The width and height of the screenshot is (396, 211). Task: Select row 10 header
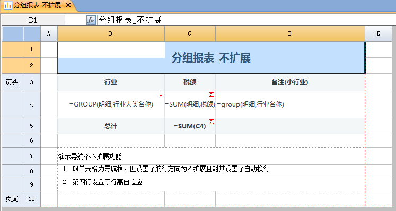[32, 199]
